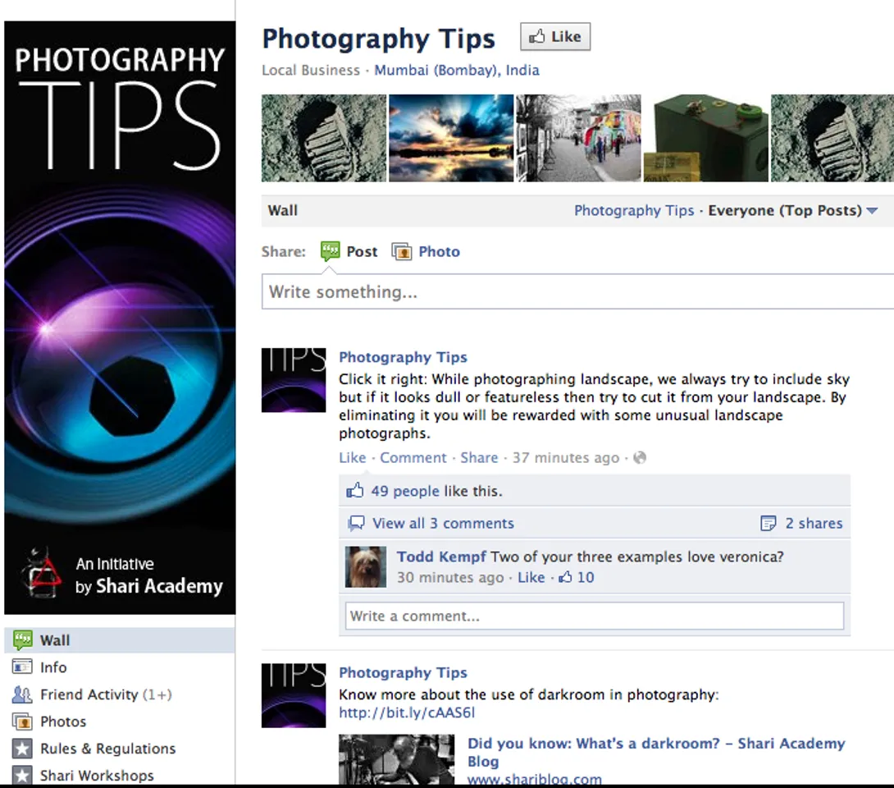Click the comment bubble icon beside View all 3 comments
The width and height of the screenshot is (894, 788).
[x=356, y=523]
